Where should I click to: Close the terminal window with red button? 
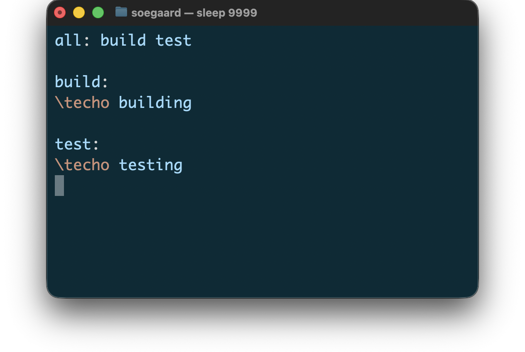pyautogui.click(x=60, y=13)
